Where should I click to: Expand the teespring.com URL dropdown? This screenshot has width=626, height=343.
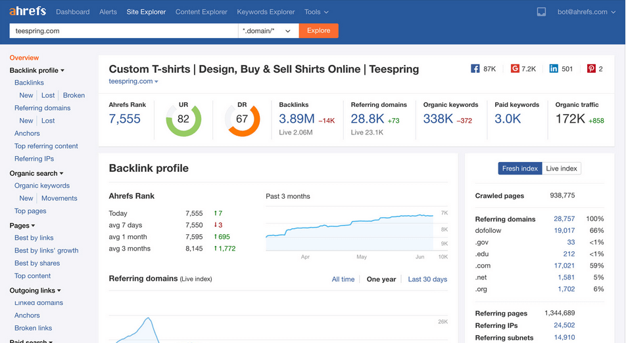(x=133, y=81)
